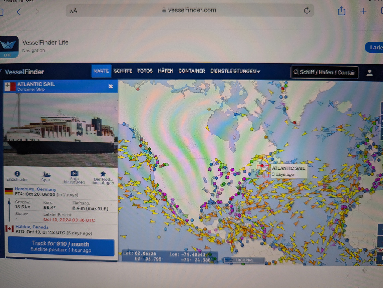Expand the Dienstleistungen dropdown menu

(x=235, y=71)
